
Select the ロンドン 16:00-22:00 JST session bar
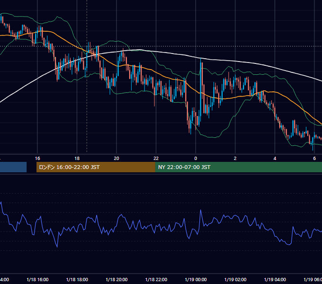(x=96, y=167)
